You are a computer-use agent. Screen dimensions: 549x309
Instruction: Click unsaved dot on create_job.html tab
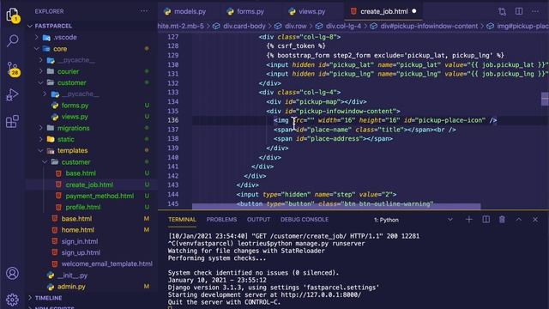[x=414, y=11]
